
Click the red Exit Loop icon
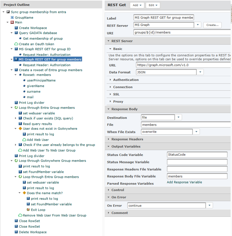[x=28, y=210]
